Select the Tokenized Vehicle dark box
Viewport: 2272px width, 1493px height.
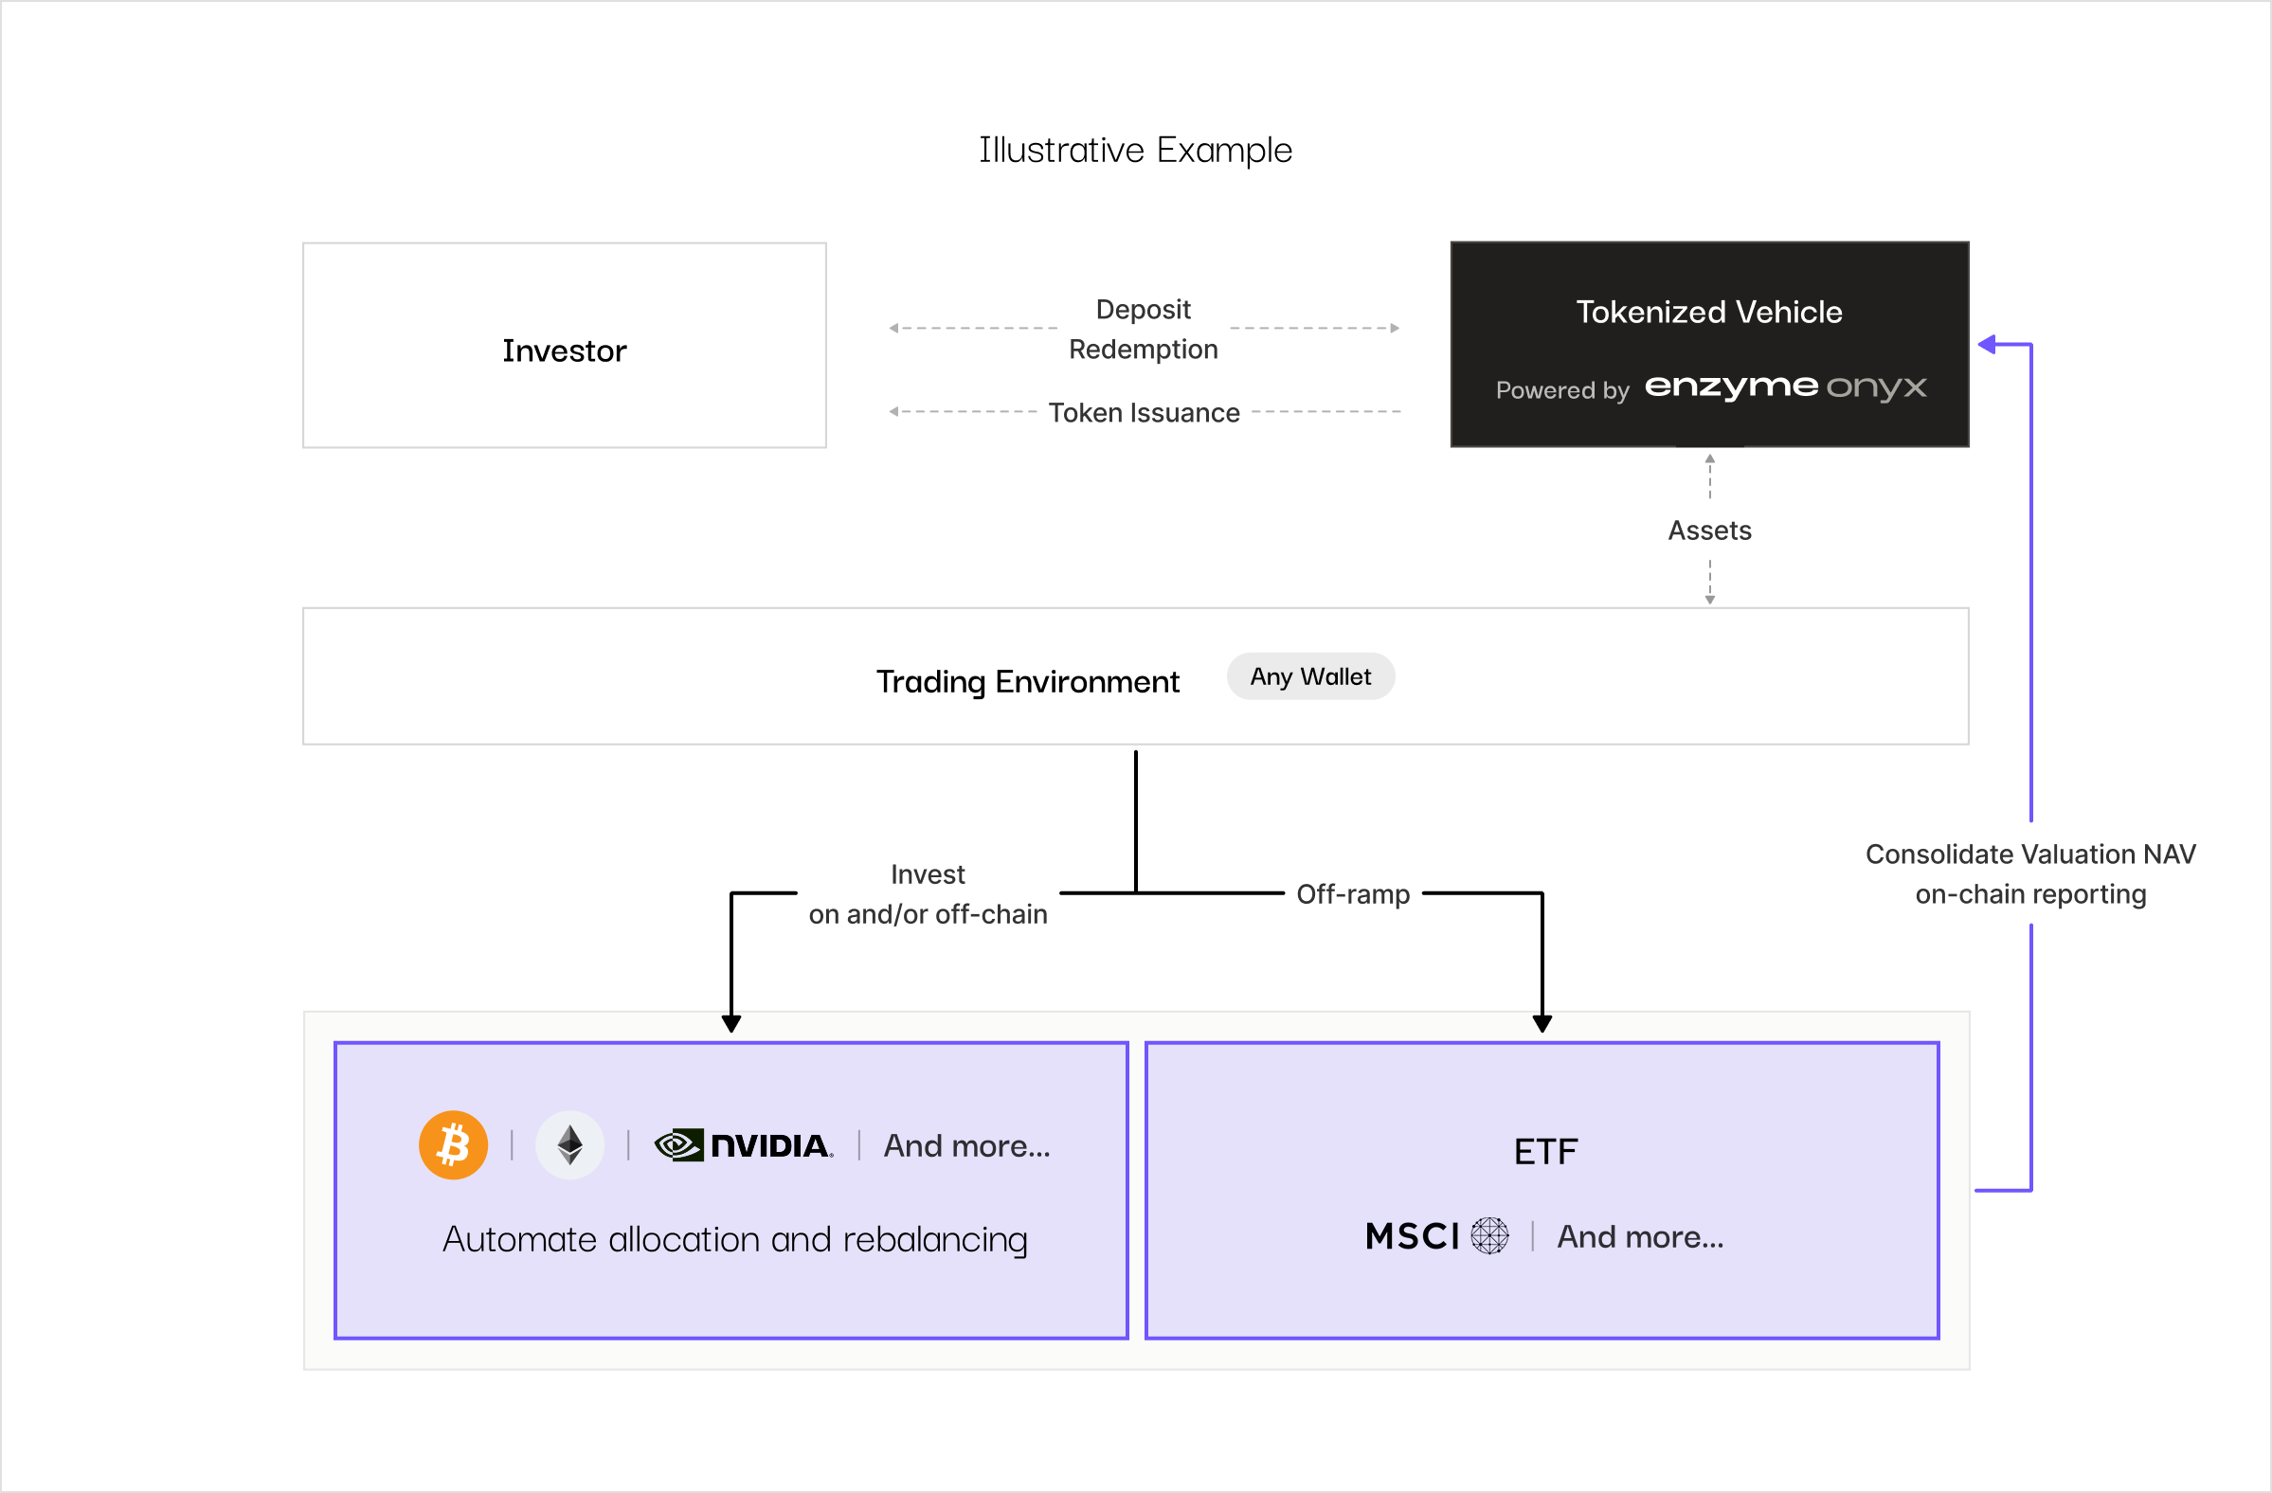1709,345
